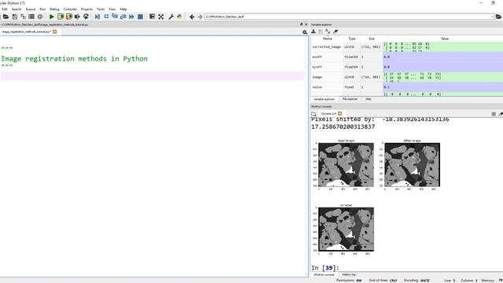
Task: Select the image variable name cell
Action: click(327, 77)
